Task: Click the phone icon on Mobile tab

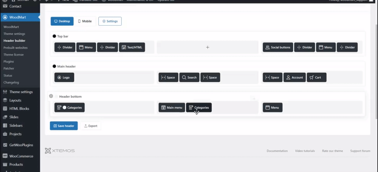Action: tap(79, 21)
